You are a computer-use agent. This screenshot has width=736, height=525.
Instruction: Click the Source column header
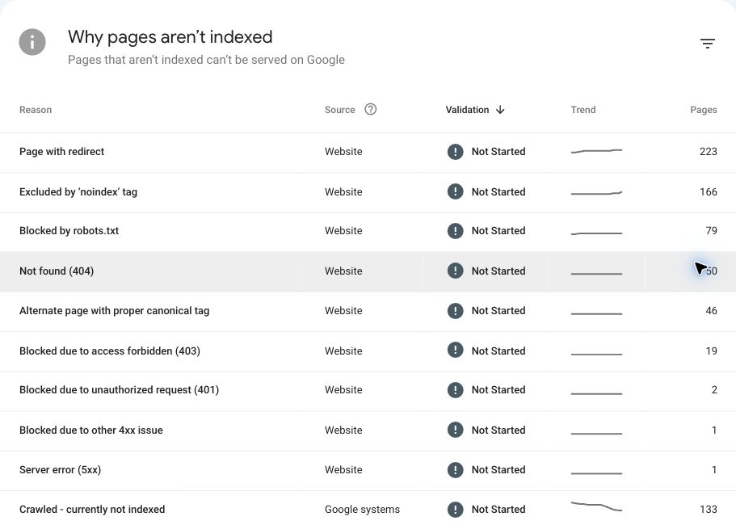[x=340, y=110]
